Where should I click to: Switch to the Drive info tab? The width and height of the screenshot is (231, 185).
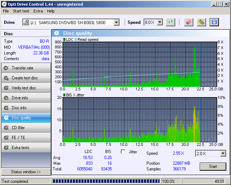(26, 98)
